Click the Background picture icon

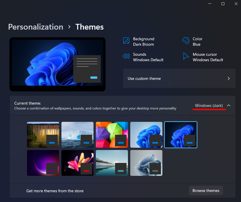126,41
